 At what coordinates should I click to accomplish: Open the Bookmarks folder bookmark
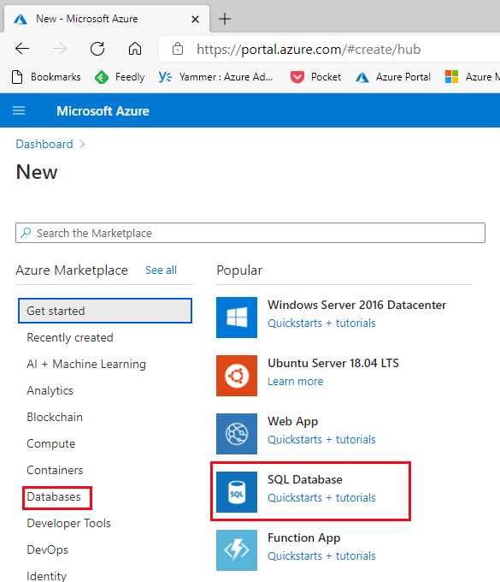46,77
